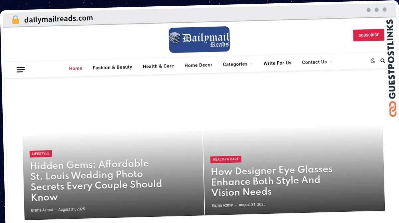Open the search magnifier icon
The width and height of the screenshot is (399, 223).
[x=383, y=61]
